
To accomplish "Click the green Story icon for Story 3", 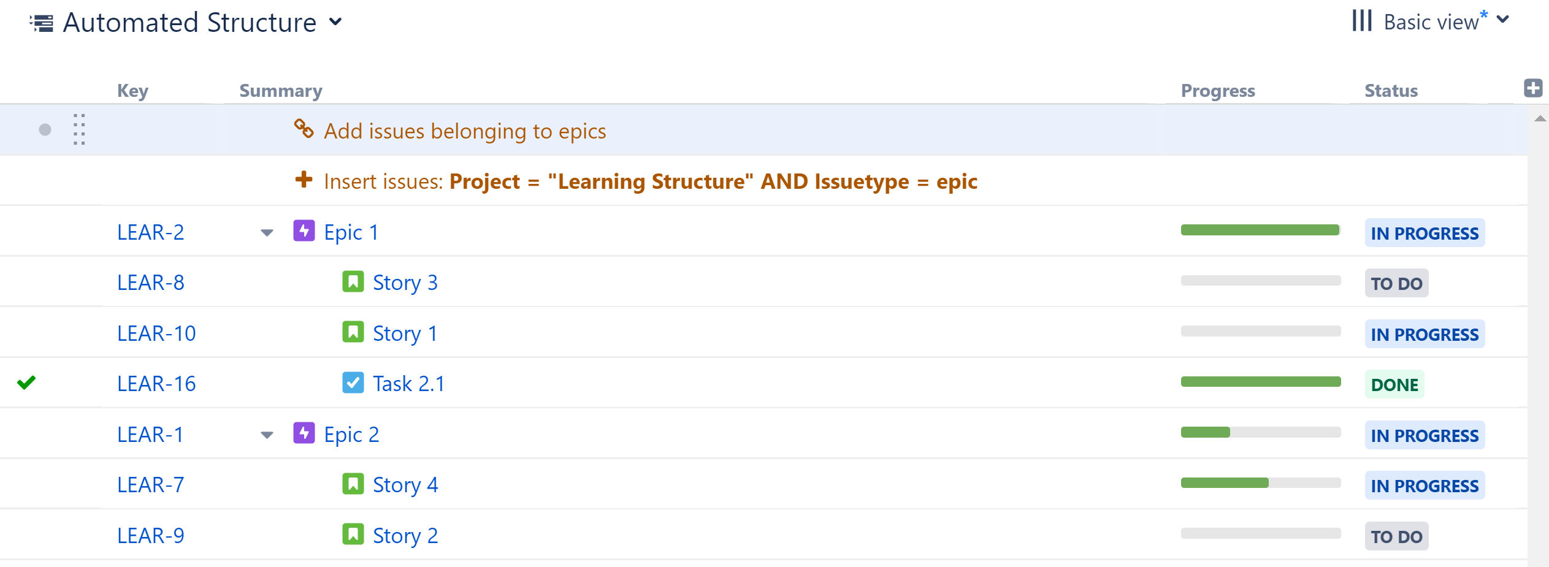I will point(354,282).
